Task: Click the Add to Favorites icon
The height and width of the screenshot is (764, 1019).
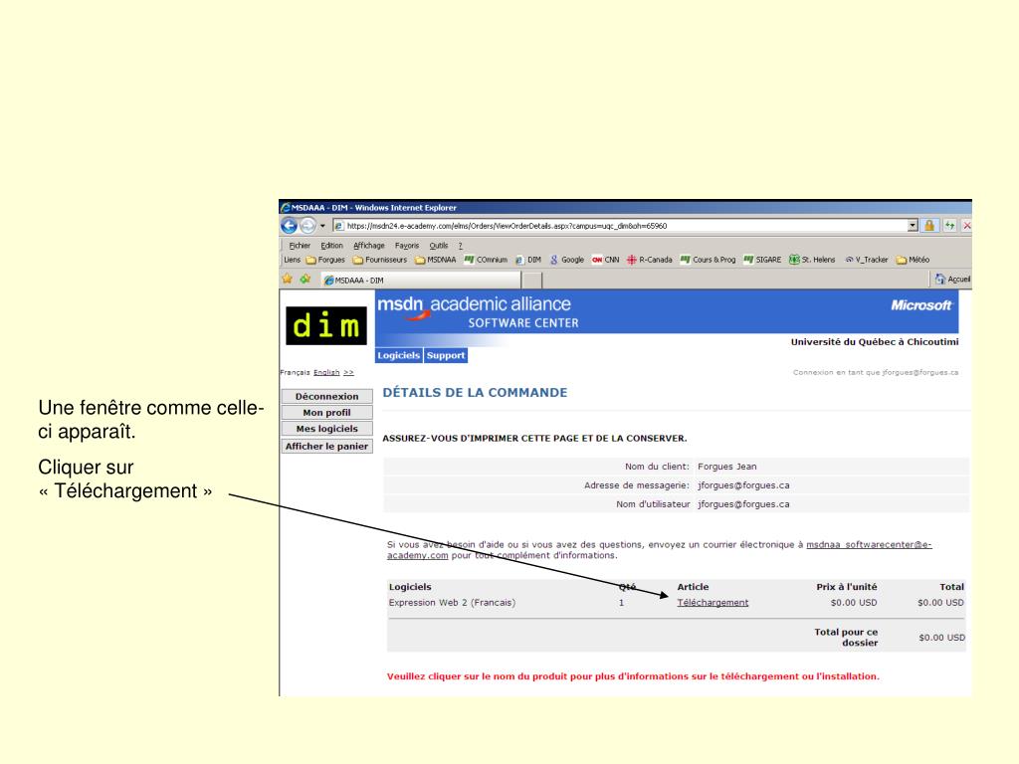Action: coord(306,280)
